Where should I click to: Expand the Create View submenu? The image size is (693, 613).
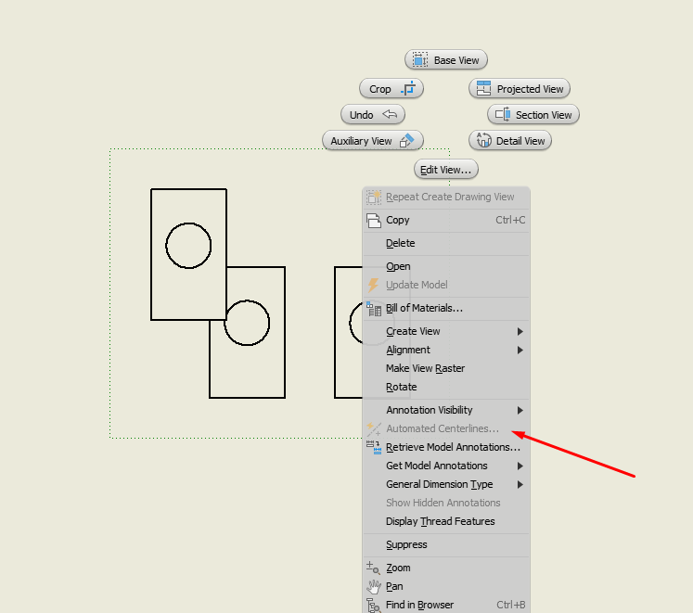pos(446,331)
